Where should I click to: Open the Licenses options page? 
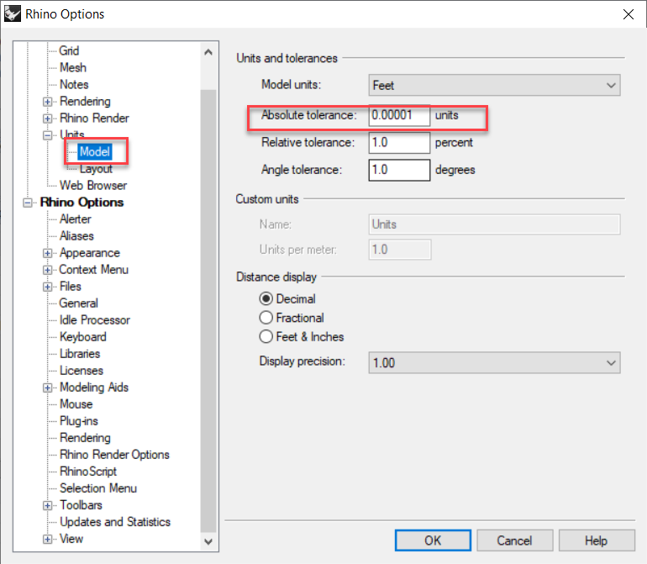[82, 371]
